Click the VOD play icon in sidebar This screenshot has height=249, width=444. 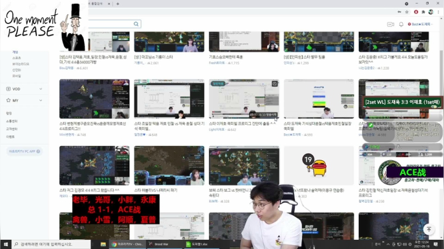[x=8, y=89]
